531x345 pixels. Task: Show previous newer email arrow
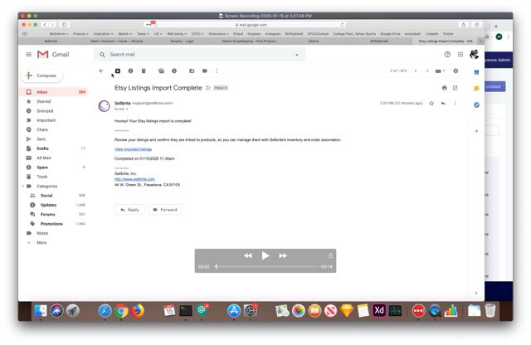click(416, 70)
